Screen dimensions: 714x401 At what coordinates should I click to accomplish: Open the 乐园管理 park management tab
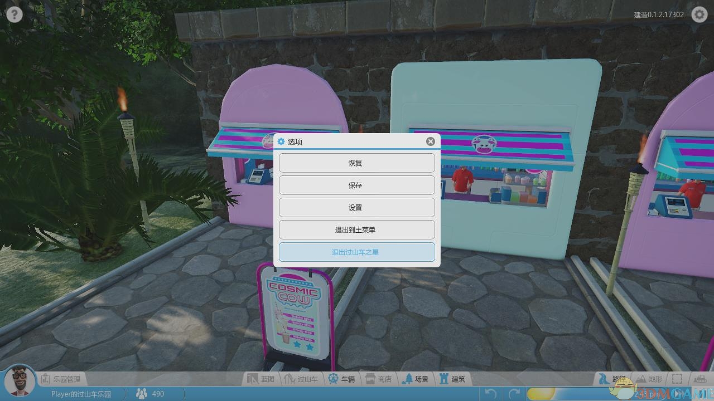61,379
